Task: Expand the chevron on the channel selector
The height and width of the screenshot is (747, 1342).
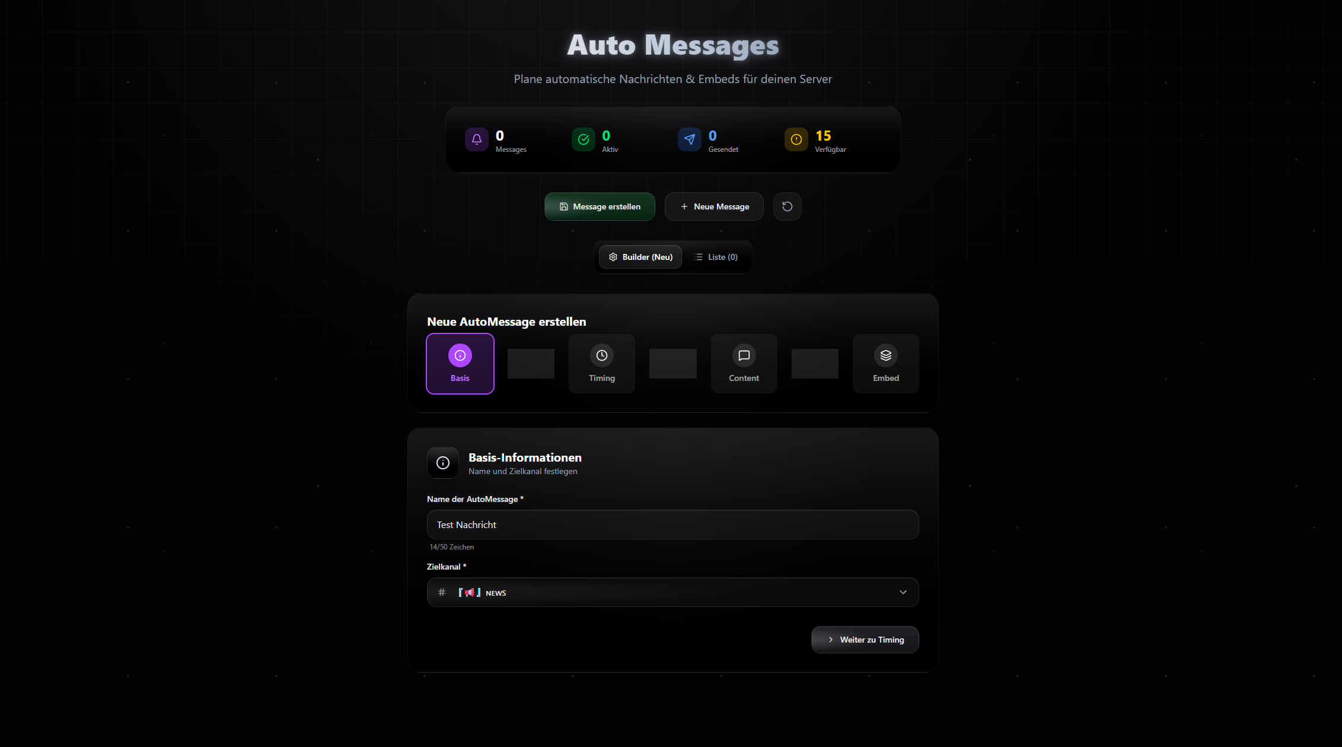Action: point(903,592)
